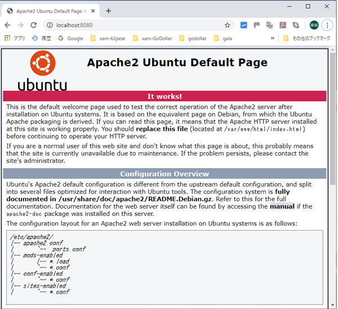Click the localhost:8080 address bar
The image size is (338, 309).
(138, 25)
